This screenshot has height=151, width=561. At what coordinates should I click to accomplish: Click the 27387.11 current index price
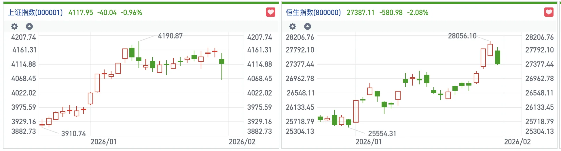361,13
